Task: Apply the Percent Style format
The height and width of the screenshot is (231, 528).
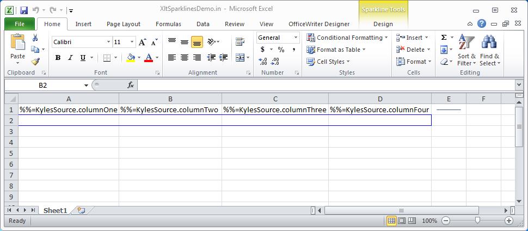Action: tap(281, 50)
